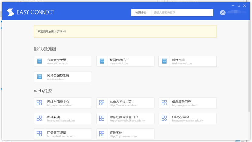The height and width of the screenshot is (142, 252).
Task: Click the Easy Connect logo icon
Action: 10,12
